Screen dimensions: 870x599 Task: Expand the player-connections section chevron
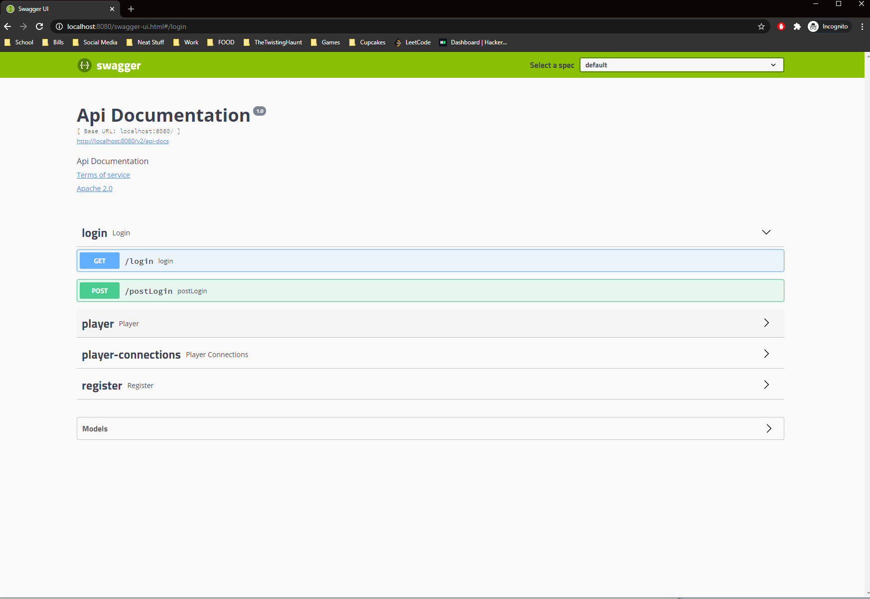pos(766,354)
